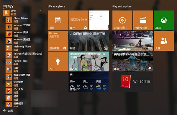The height and width of the screenshot is (115, 177).
Task: Open 游戏资源管理器 icon
Action: coord(9,77)
